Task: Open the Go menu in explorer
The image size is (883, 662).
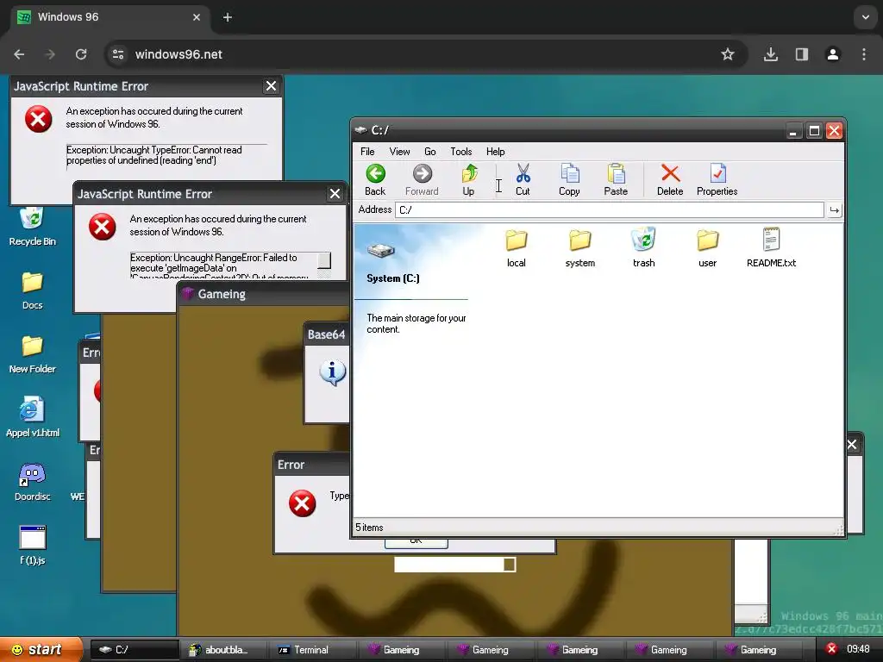Action: (429, 152)
